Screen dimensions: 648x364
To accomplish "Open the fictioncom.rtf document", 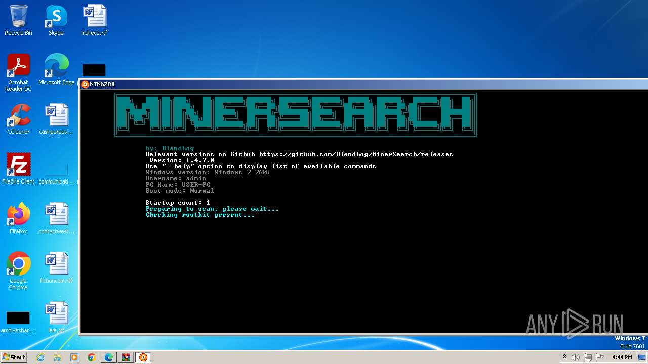I will pos(56,268).
